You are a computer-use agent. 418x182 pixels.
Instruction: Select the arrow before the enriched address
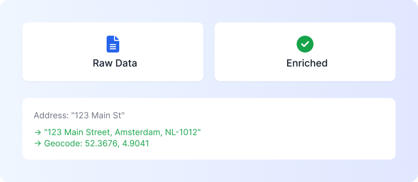[38, 132]
